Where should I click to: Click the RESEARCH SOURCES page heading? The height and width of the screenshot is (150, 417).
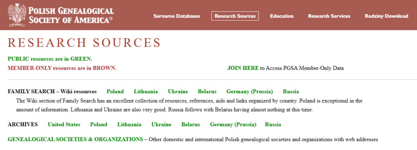tap(84, 43)
